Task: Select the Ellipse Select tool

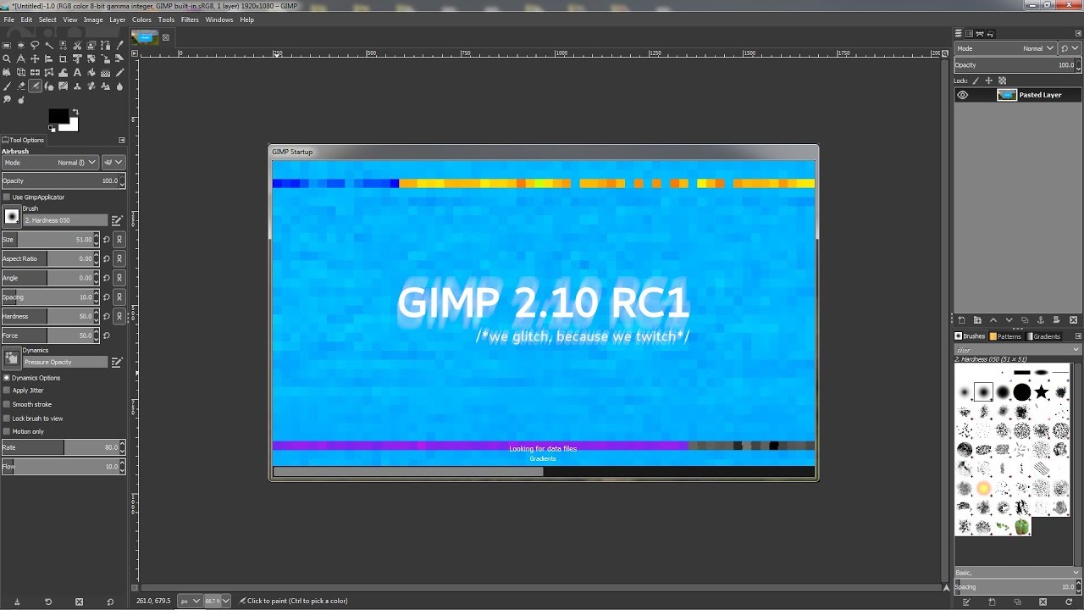Action: click(x=20, y=46)
